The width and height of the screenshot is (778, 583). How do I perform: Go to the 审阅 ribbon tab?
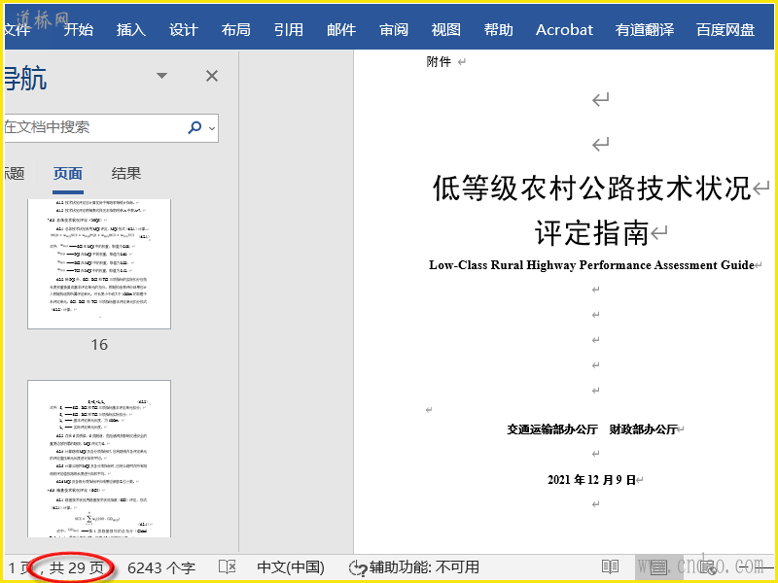point(394,30)
